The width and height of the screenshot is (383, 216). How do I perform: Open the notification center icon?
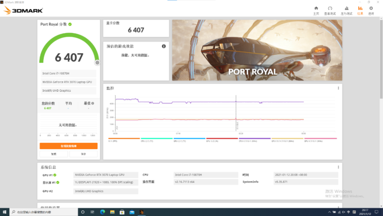click(376, 212)
